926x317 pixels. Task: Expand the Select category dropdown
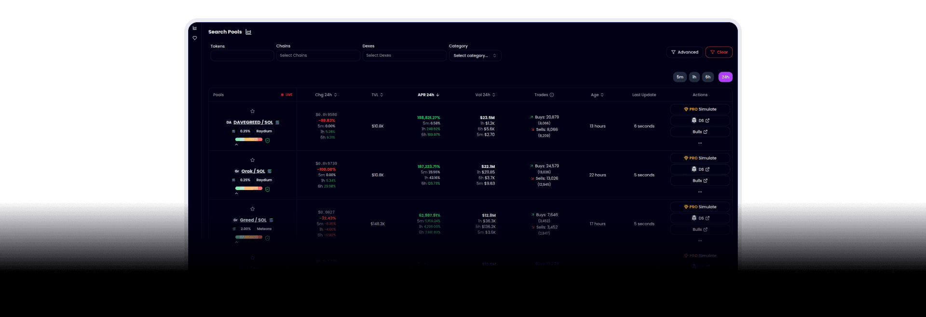click(x=475, y=56)
